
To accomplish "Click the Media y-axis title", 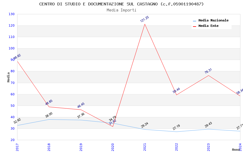I will point(8,77).
